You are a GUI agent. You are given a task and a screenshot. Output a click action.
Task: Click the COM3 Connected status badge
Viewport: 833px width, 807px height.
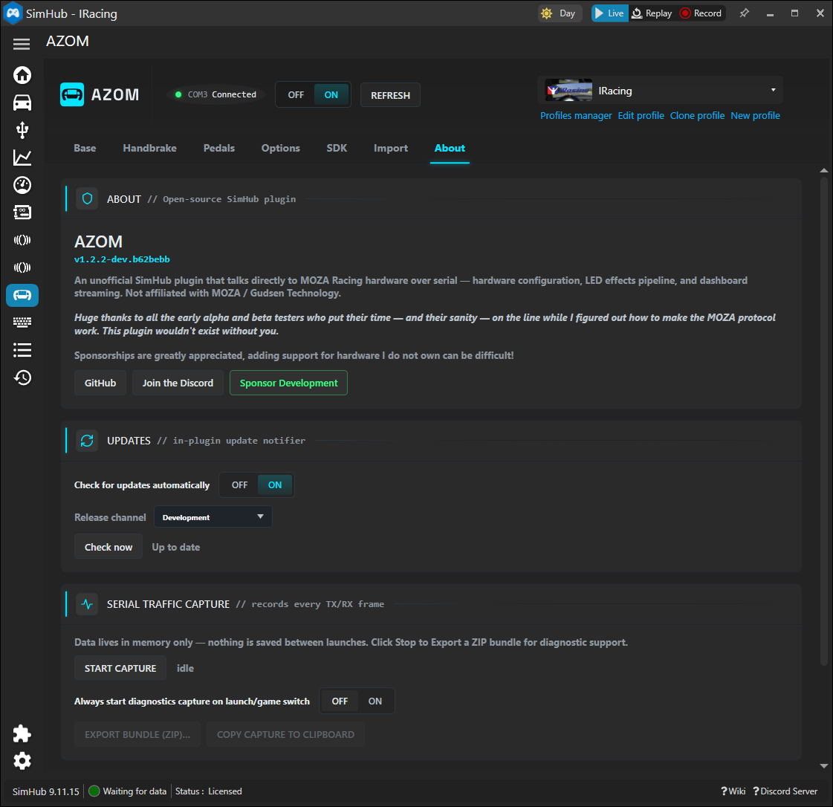pyautogui.click(x=216, y=94)
